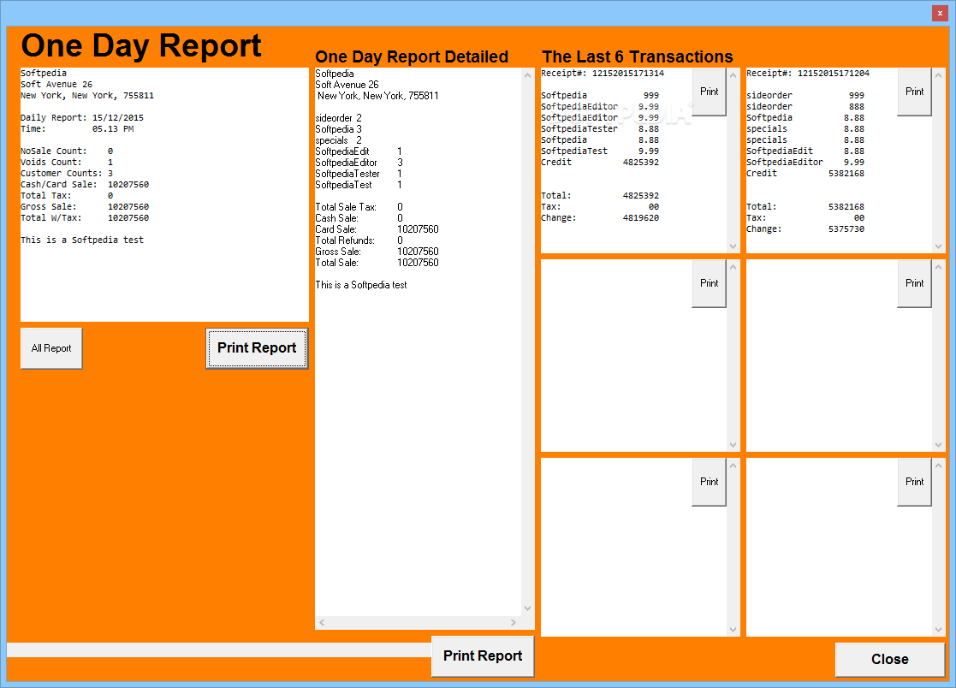This screenshot has height=688, width=956.
Task: Click the All Report button
Action: point(51,348)
